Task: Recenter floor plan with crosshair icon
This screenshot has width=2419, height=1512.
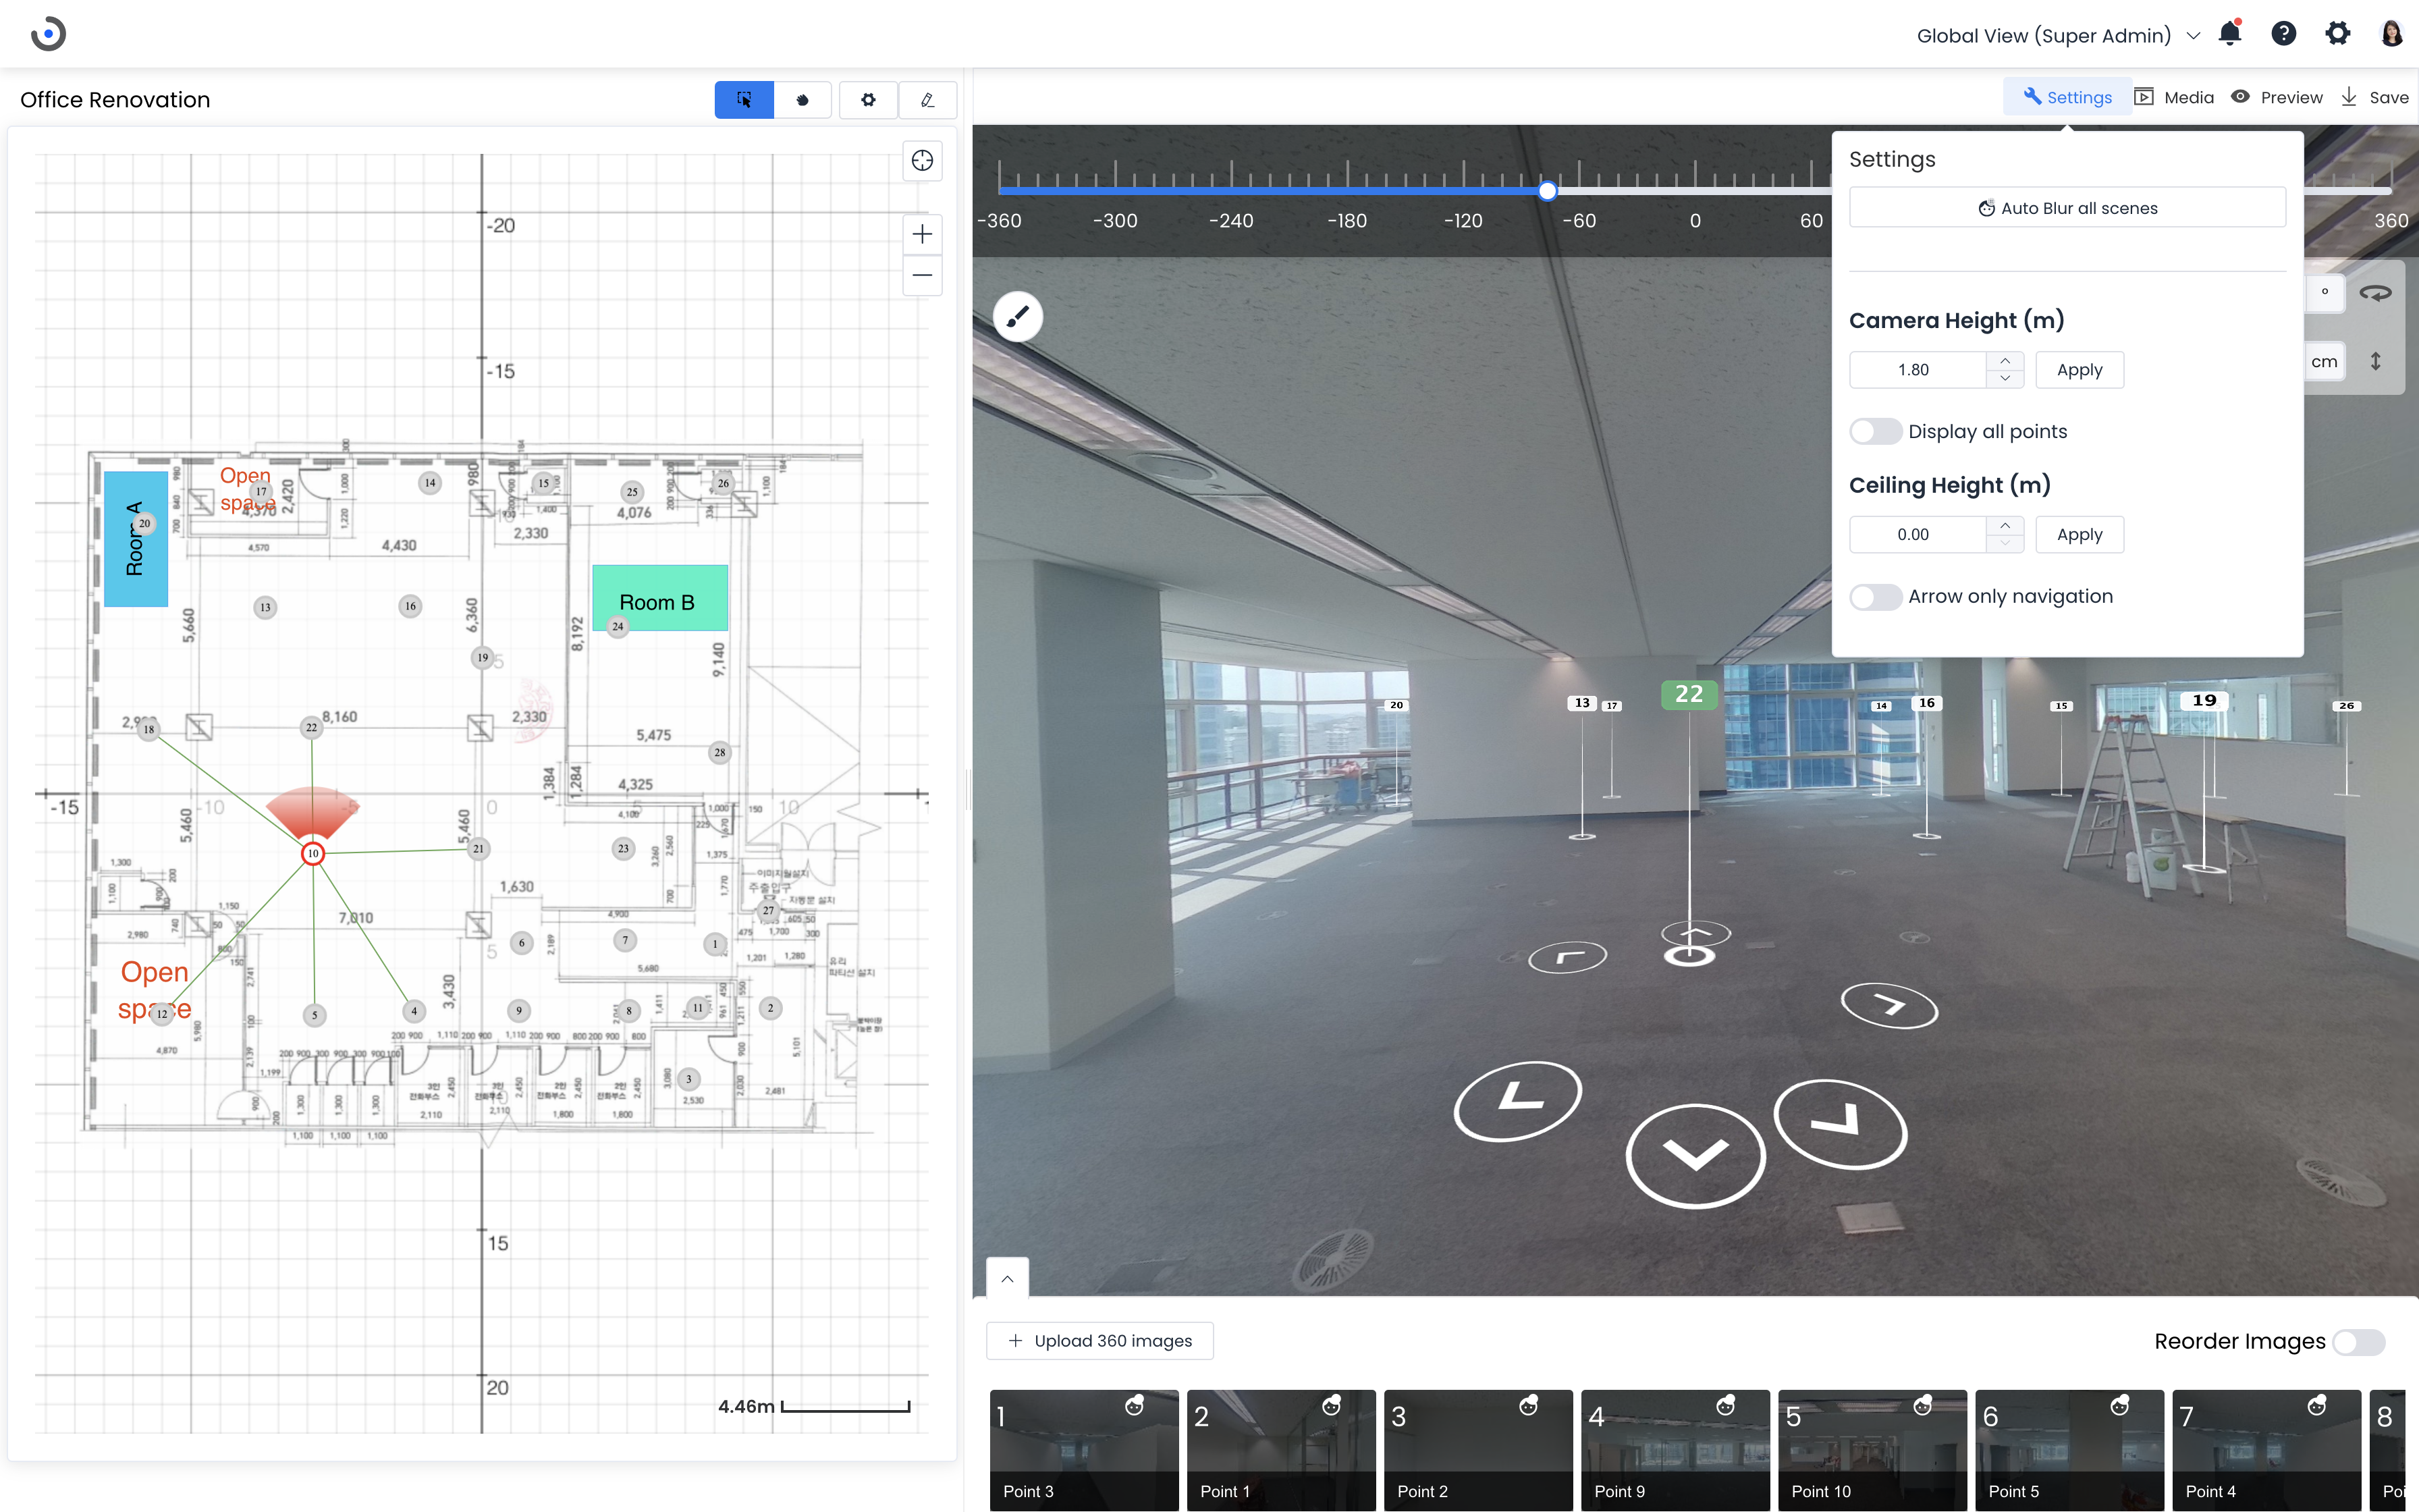Action: (x=921, y=161)
